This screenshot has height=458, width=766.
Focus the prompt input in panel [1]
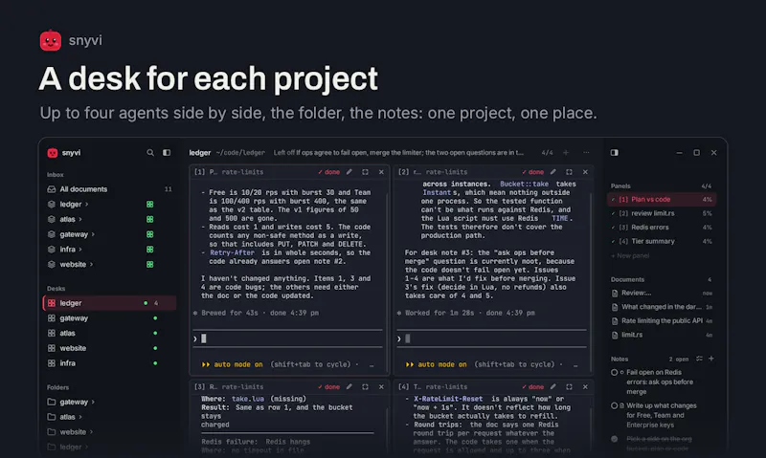(288, 338)
